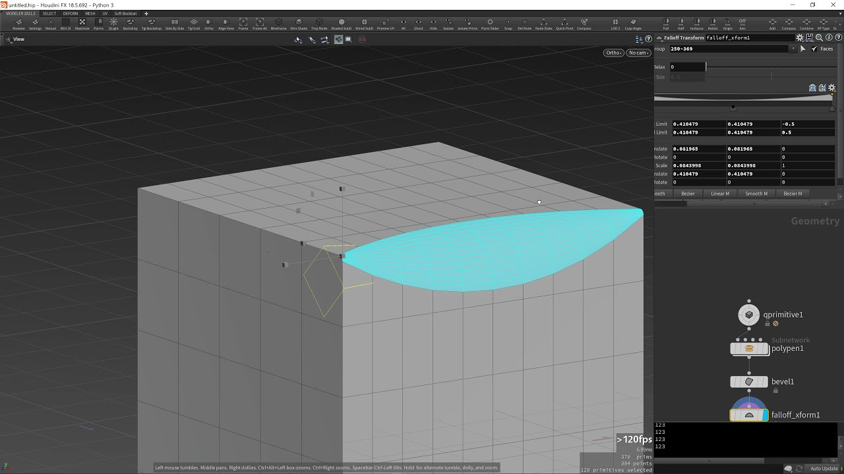Activate the Radial symmetry icon
This screenshot has height=474, width=844.
[713, 23]
